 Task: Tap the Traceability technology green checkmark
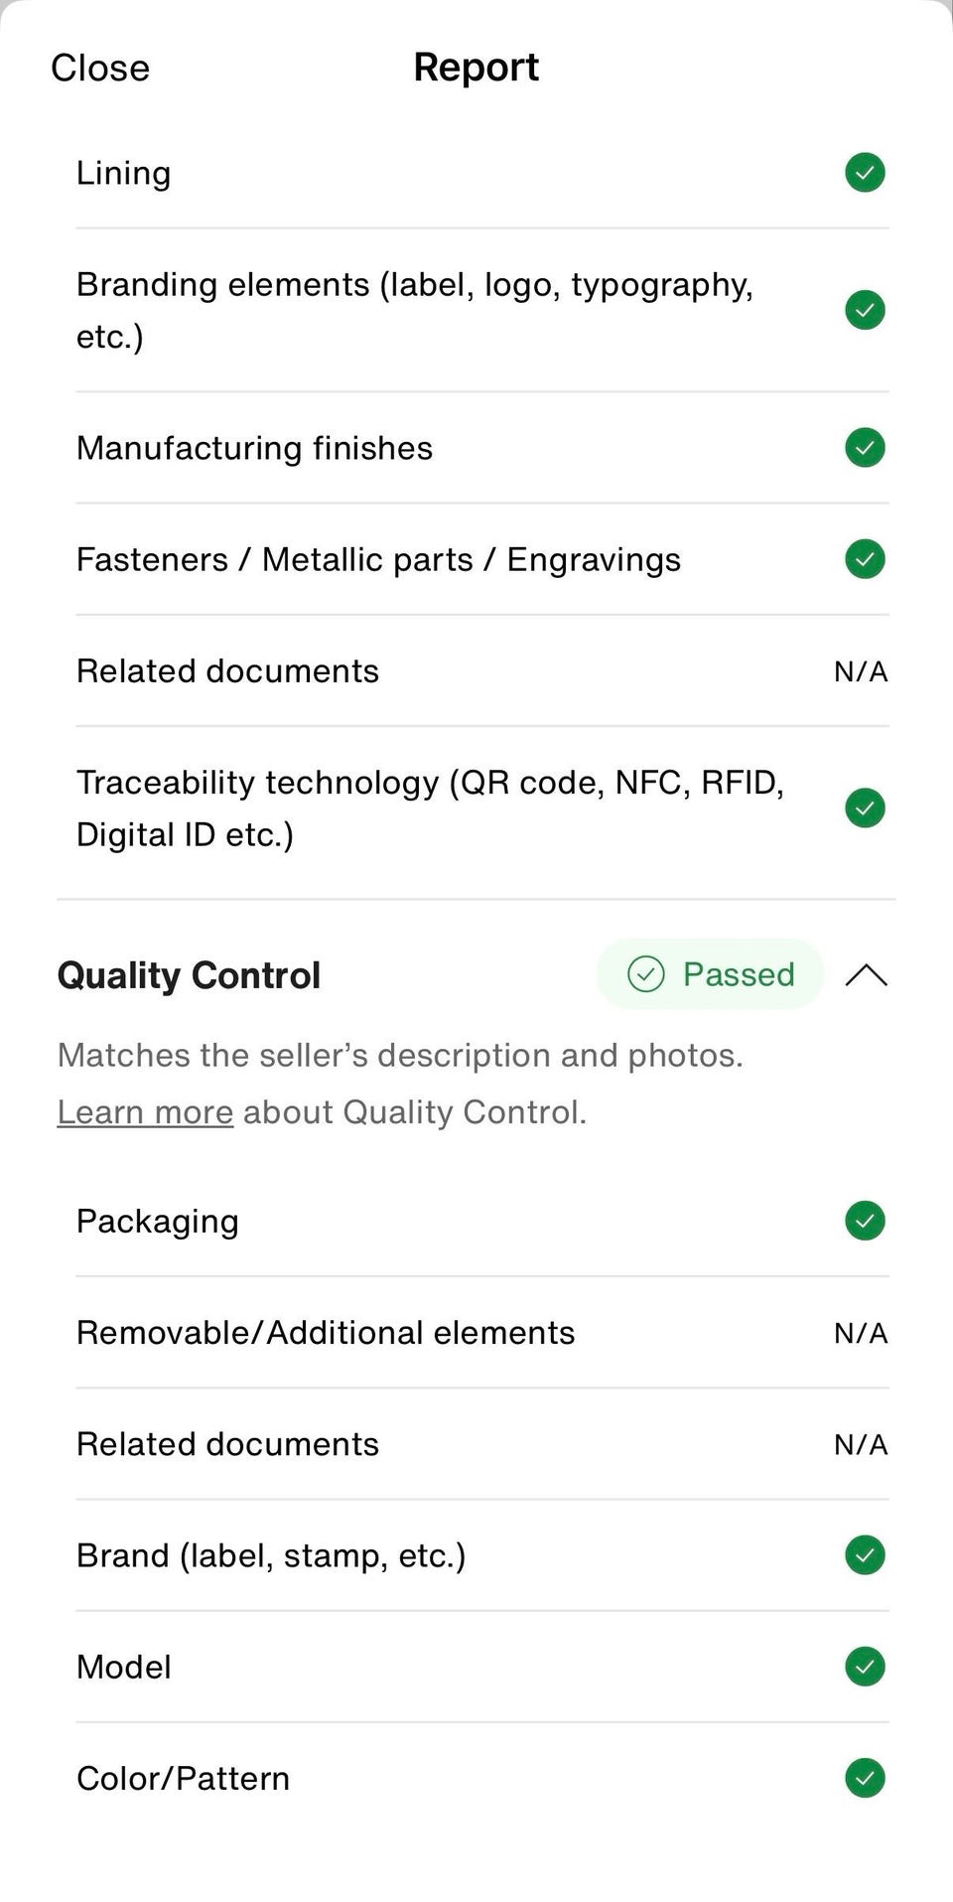pyautogui.click(x=865, y=808)
